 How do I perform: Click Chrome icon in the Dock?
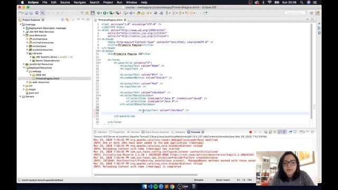pos(172,186)
